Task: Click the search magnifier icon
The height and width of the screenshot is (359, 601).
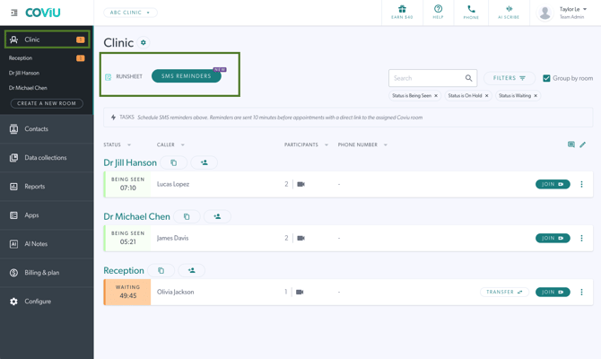Action: pos(468,78)
